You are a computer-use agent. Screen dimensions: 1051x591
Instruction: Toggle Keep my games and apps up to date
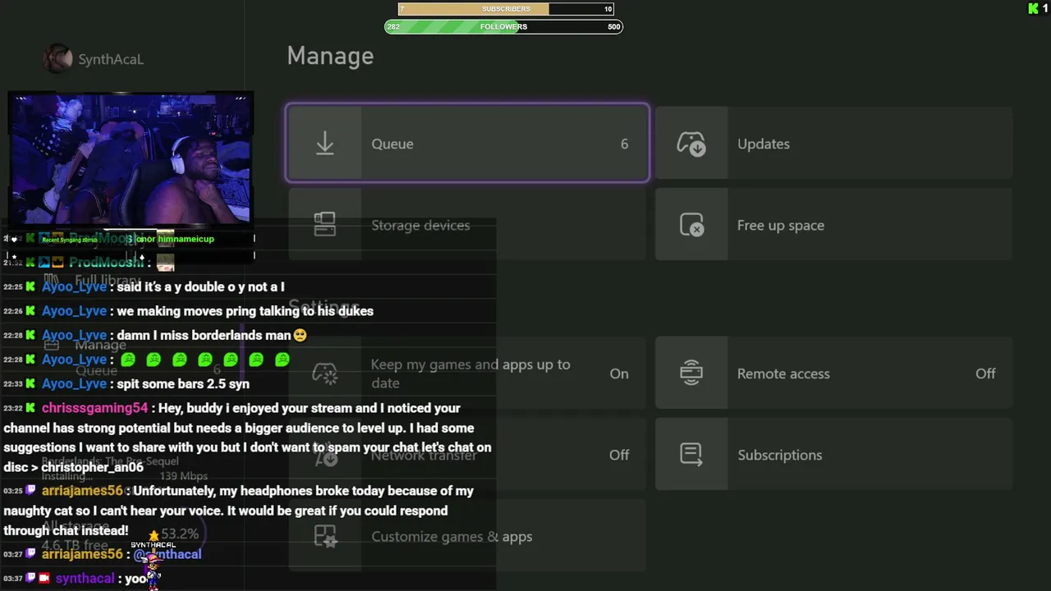tap(467, 373)
